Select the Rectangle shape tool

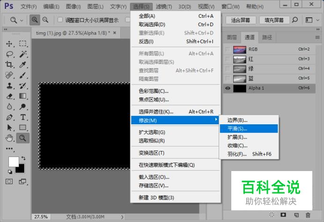[23, 128]
